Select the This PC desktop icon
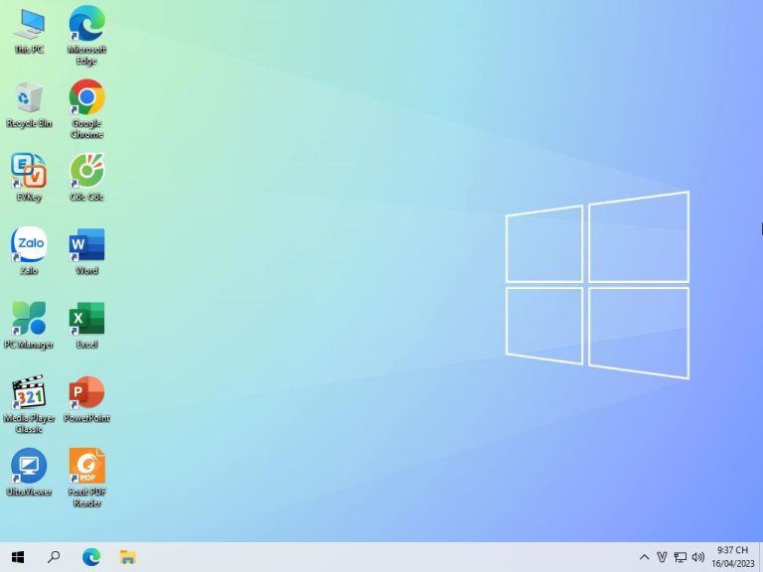This screenshot has width=763, height=572. (29, 31)
